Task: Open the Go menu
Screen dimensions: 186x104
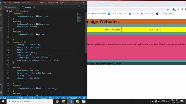Action: point(29,3)
